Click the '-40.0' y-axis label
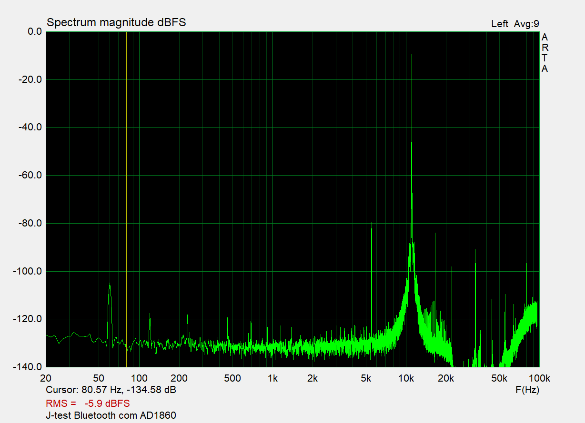The image size is (585, 423). coord(30,128)
